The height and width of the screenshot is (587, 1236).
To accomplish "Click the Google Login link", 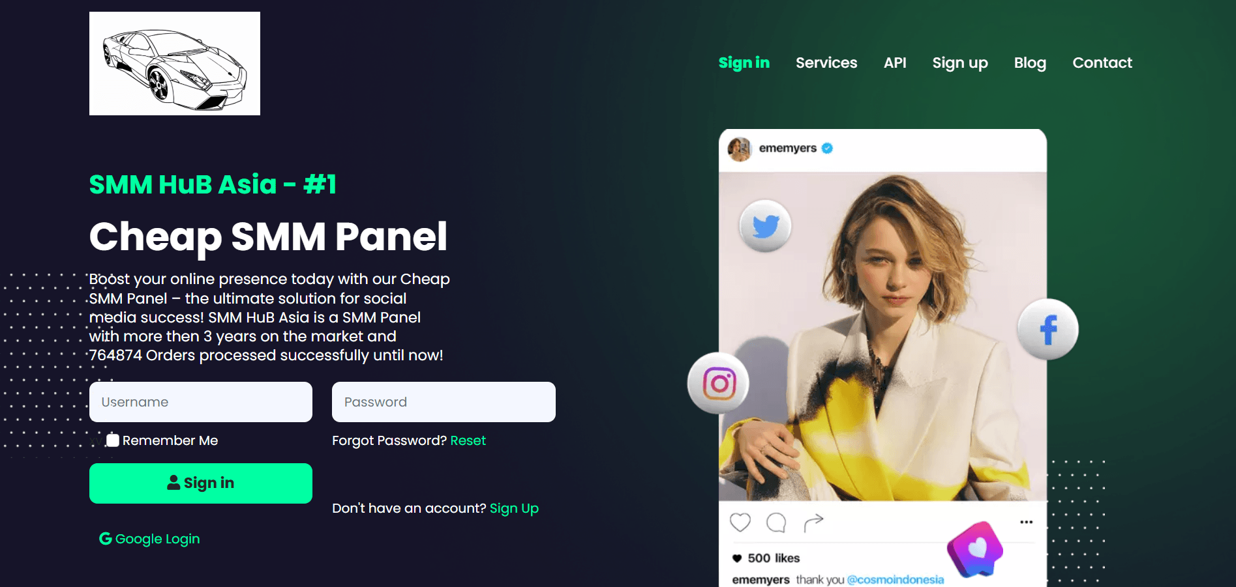I will [x=149, y=539].
